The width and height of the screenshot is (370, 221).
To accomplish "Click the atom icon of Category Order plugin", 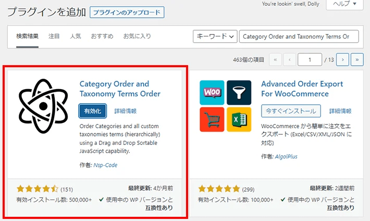I will click(x=43, y=106).
